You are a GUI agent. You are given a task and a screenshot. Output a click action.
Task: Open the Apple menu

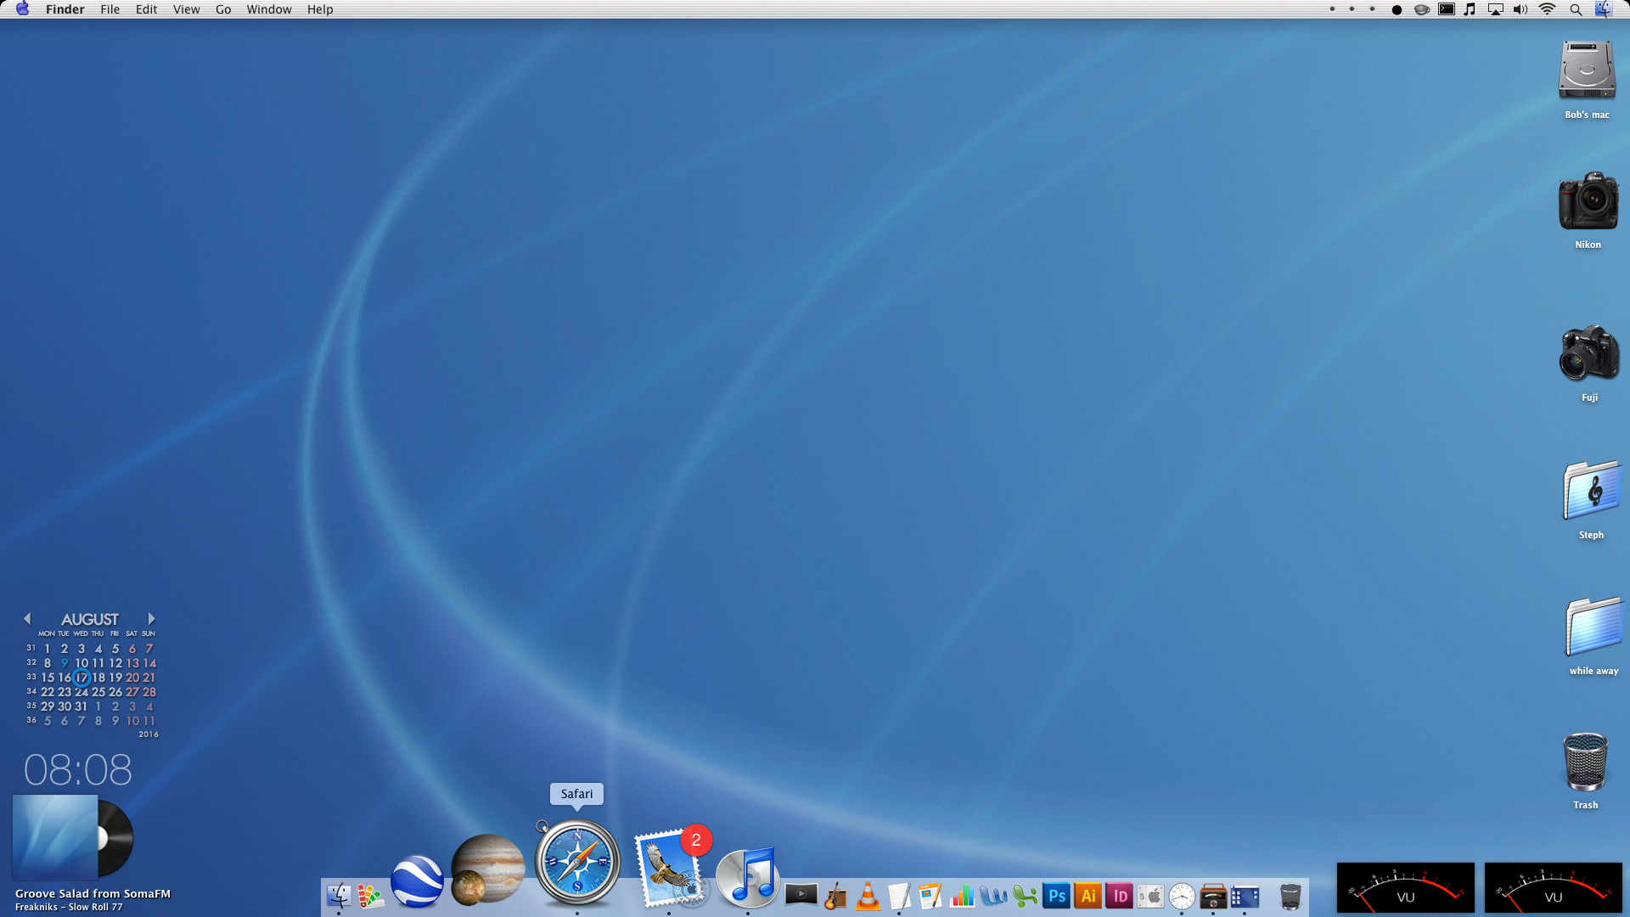tap(23, 9)
